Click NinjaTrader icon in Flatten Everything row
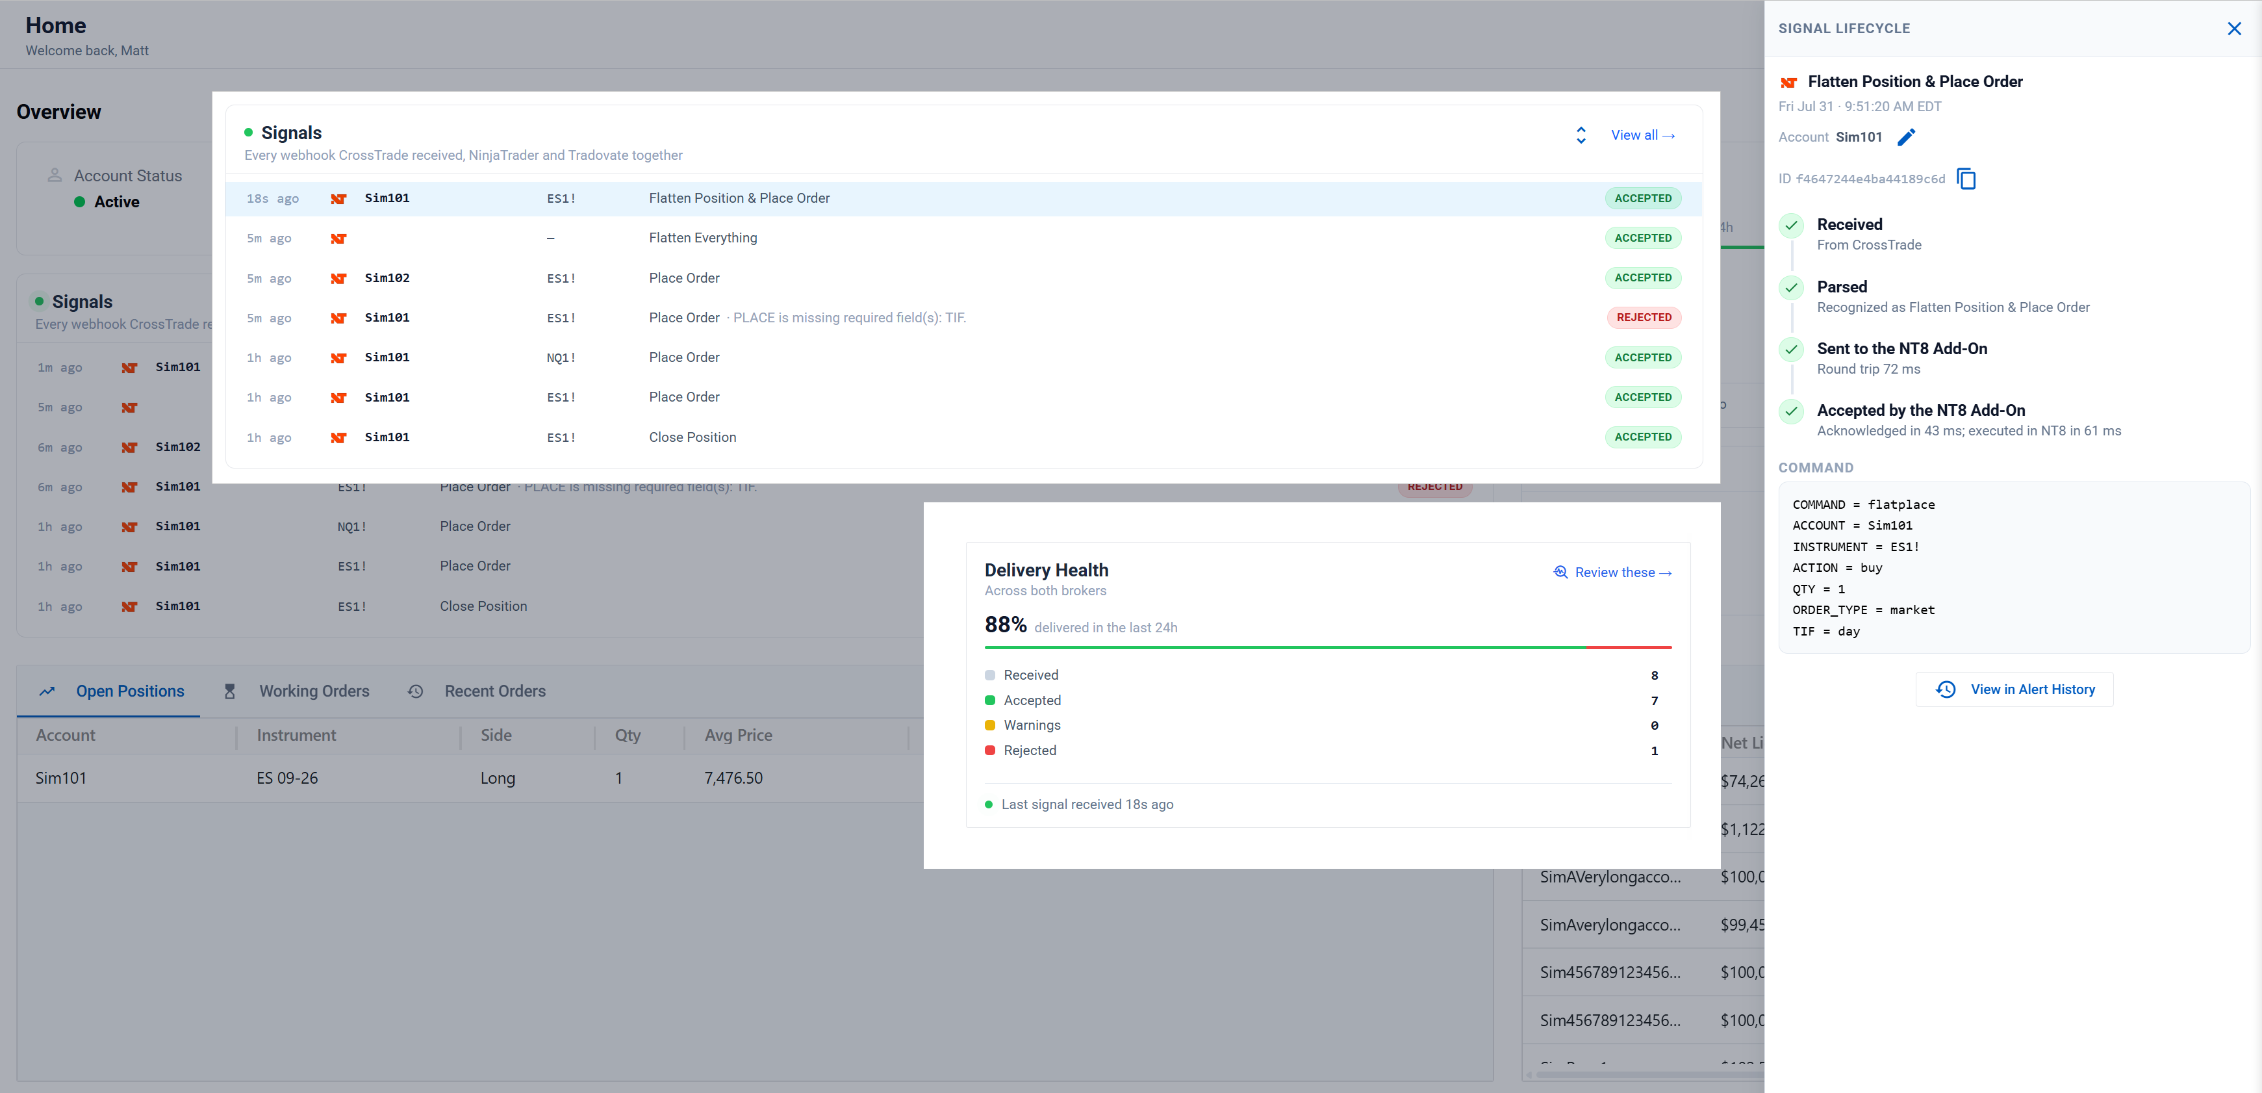 pyautogui.click(x=338, y=239)
